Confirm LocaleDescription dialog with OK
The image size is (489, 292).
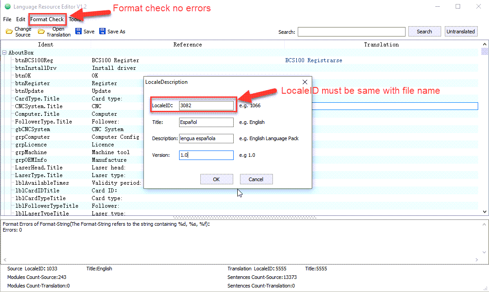coord(217,179)
